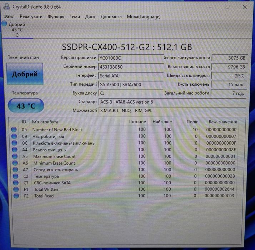Select the Середня к-сть стирань attribute name
Image resolution: width=255 pixels, height=250 pixels.
point(56,170)
